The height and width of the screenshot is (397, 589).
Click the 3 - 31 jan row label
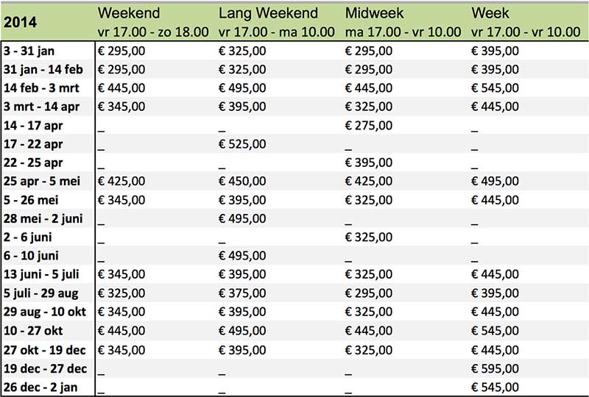(x=29, y=51)
